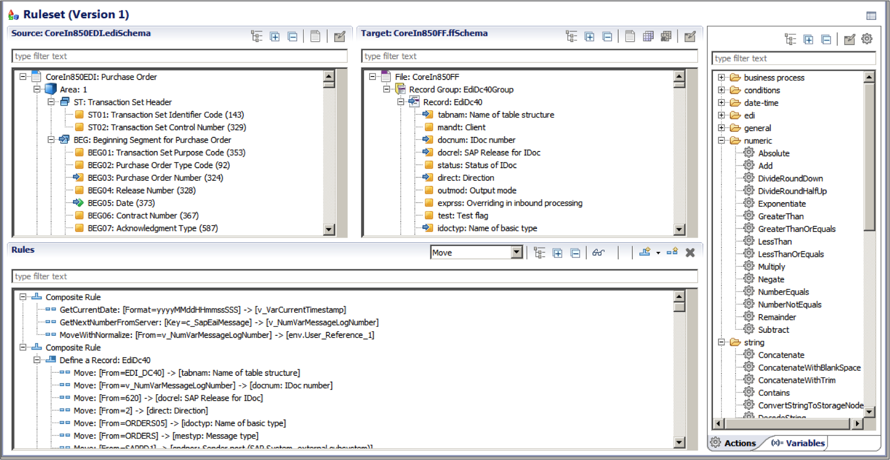
Task: Select the GetCurrentDate rule
Action: tap(203, 310)
